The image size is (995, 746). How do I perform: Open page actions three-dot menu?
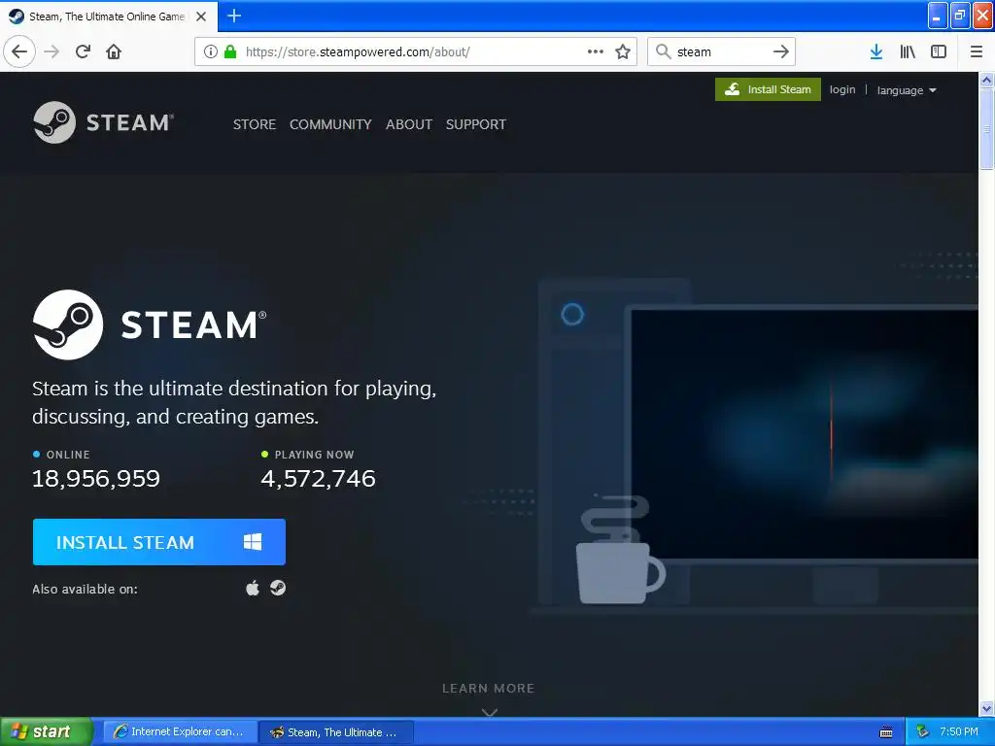tap(596, 51)
